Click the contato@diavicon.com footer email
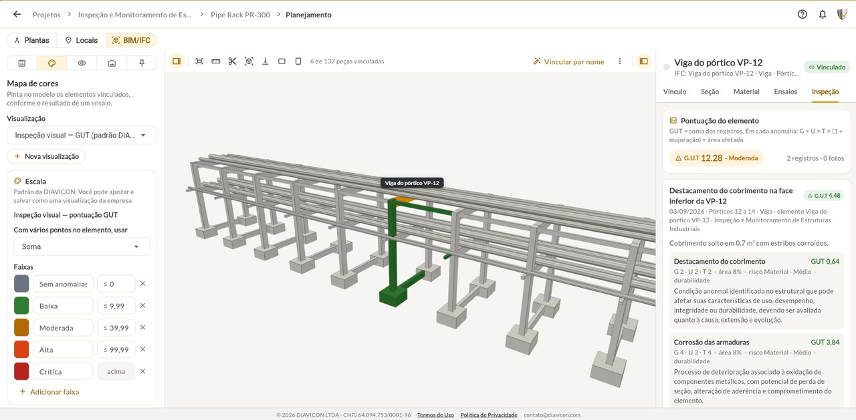856x420 pixels. tap(552, 415)
